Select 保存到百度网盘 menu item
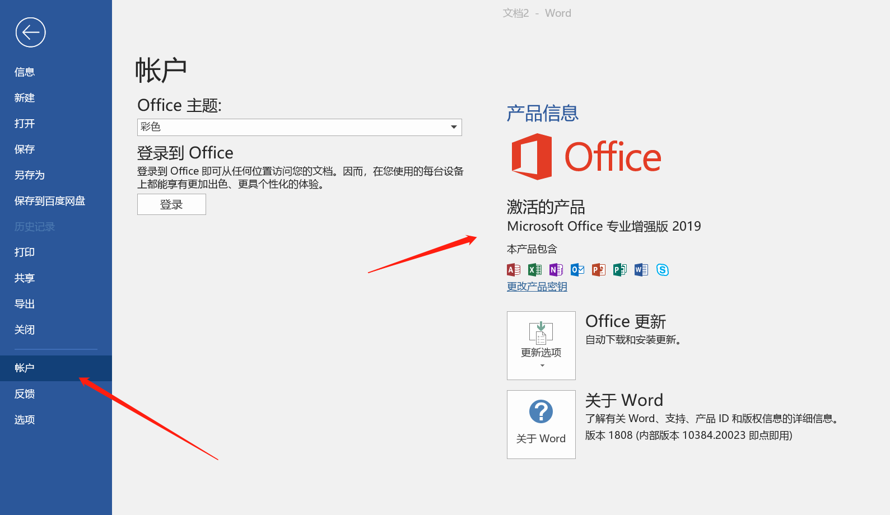This screenshot has width=890, height=515. pyautogui.click(x=50, y=201)
